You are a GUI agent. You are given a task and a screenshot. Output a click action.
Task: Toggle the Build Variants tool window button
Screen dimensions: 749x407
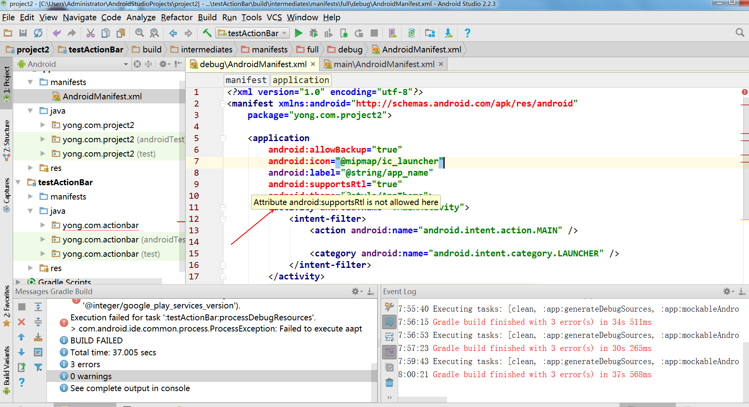6,370
